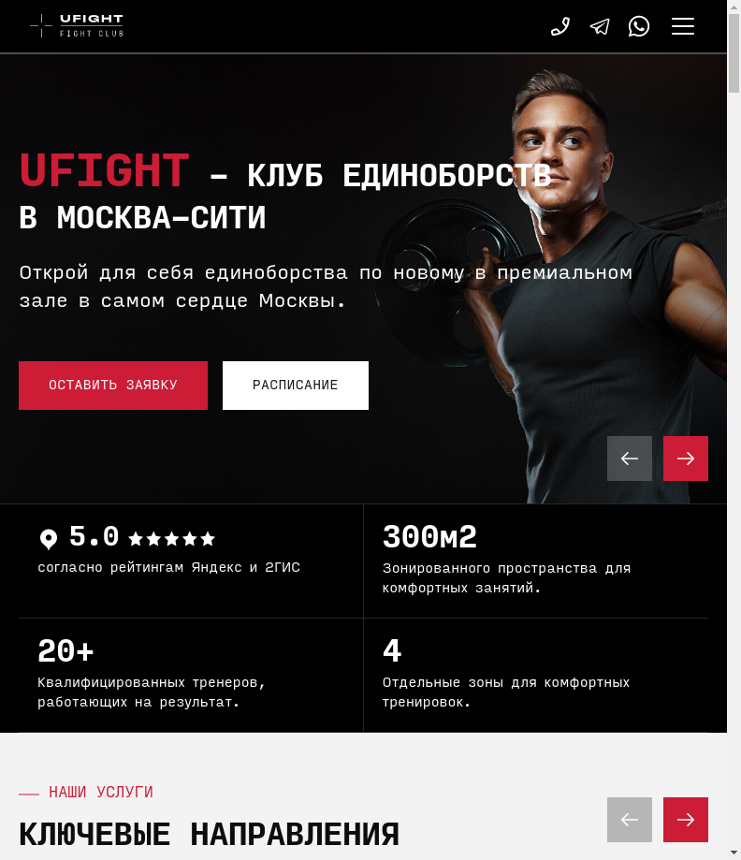Screen dimensions: 741x860
Task: Click the РАСПИСАНИЕ button
Action: click(x=295, y=385)
